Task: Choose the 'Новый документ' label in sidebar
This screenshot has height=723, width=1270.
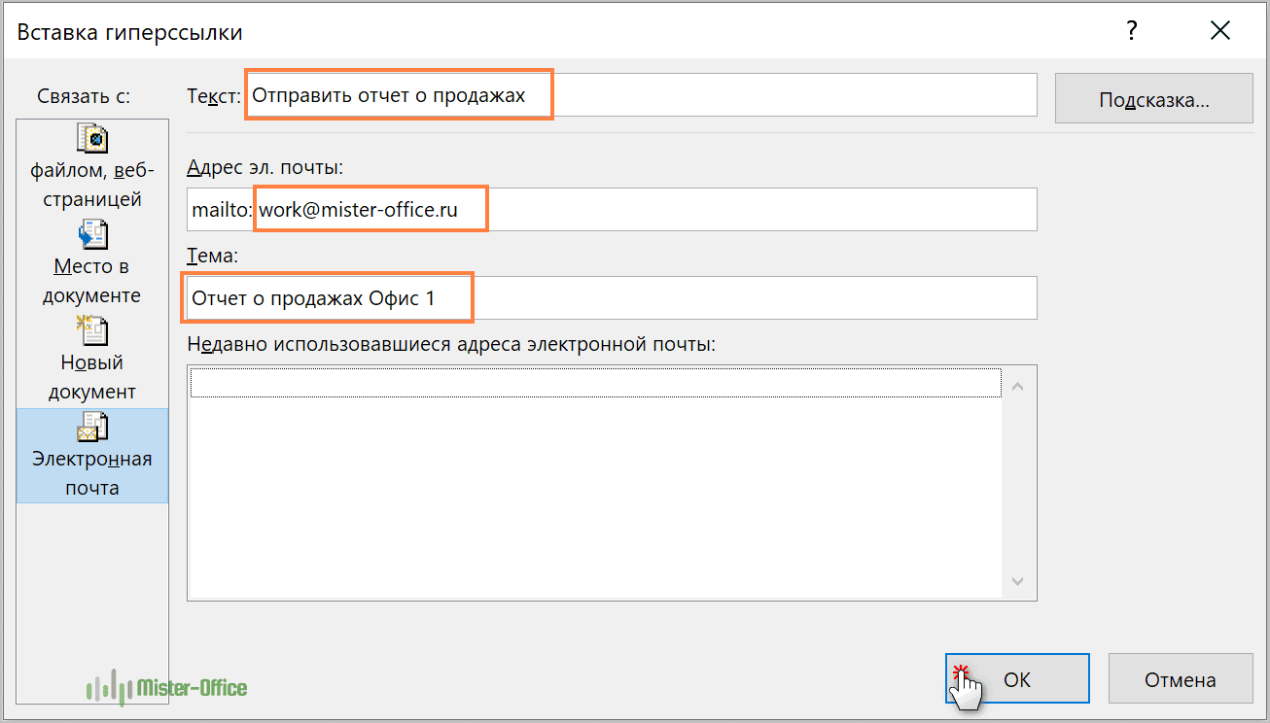Action: pyautogui.click(x=92, y=377)
